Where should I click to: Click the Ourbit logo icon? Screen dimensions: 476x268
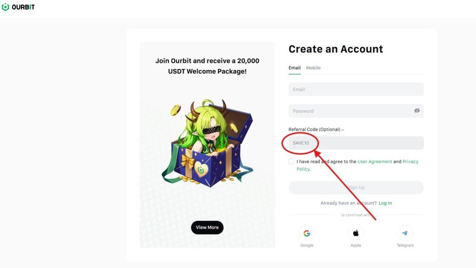click(x=6, y=7)
